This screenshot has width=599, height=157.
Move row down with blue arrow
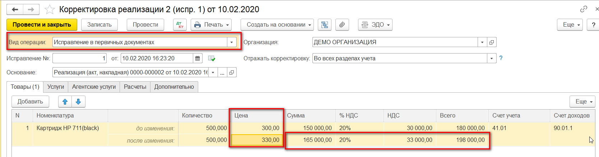pyautogui.click(x=78, y=102)
